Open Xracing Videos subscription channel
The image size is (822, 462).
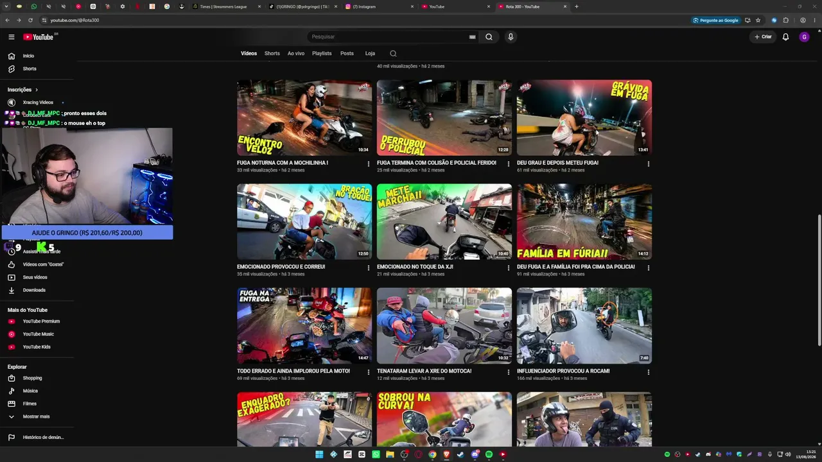pos(37,103)
